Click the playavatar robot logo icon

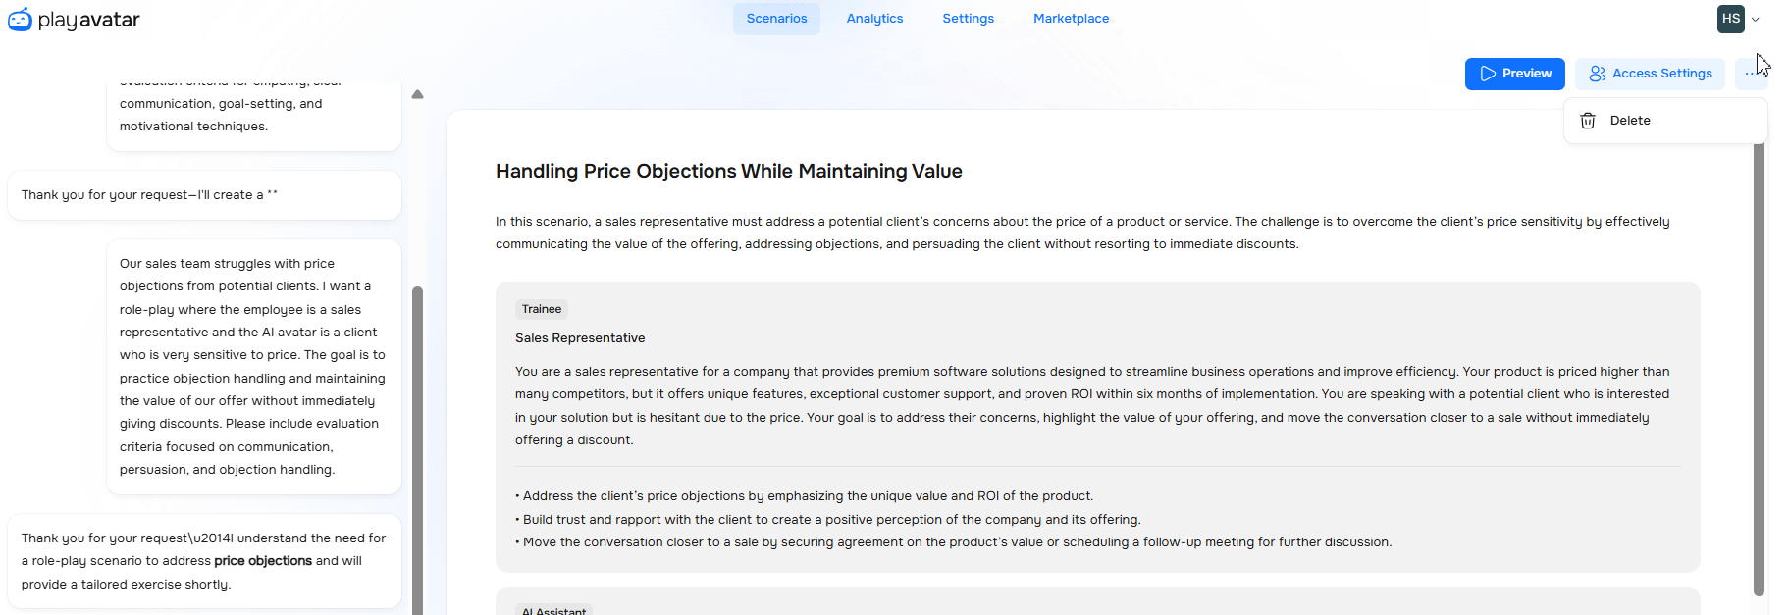(20, 20)
